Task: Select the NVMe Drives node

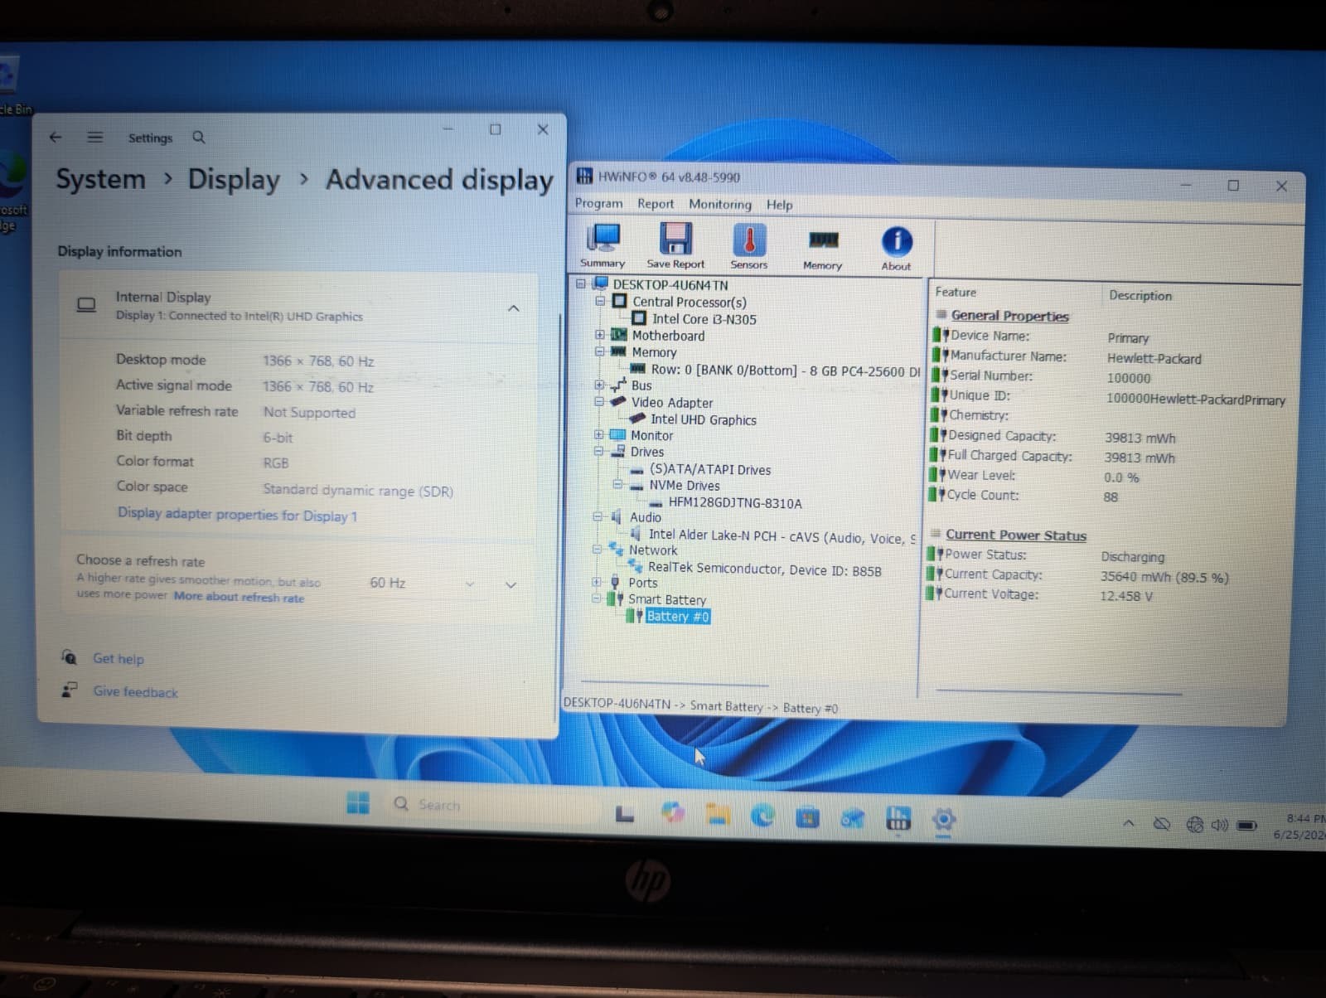Action: 684,486
